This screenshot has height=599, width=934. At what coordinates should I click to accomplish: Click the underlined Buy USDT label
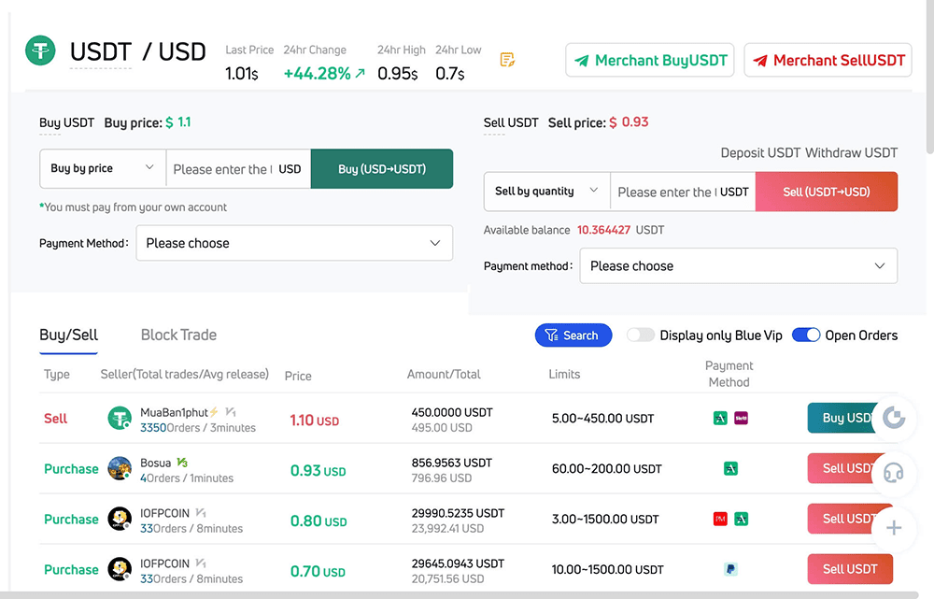pos(66,122)
